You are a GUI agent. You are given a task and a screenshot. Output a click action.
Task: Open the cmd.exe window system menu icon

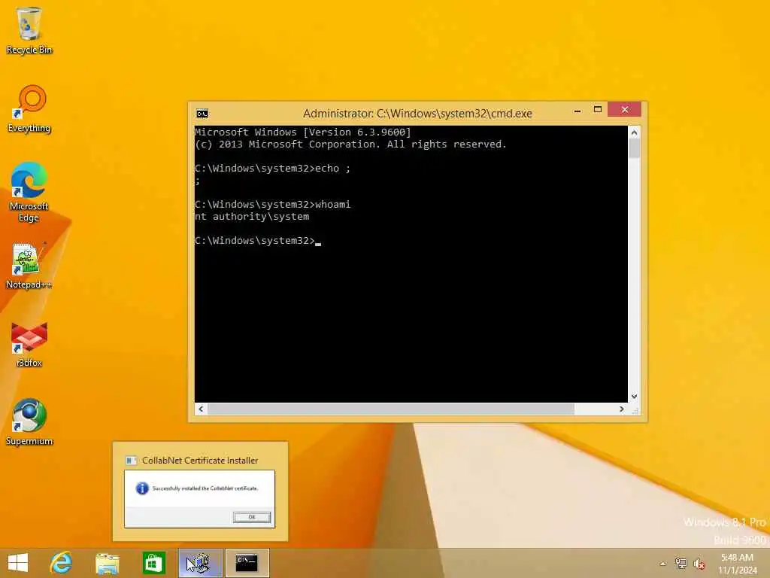tap(202, 114)
